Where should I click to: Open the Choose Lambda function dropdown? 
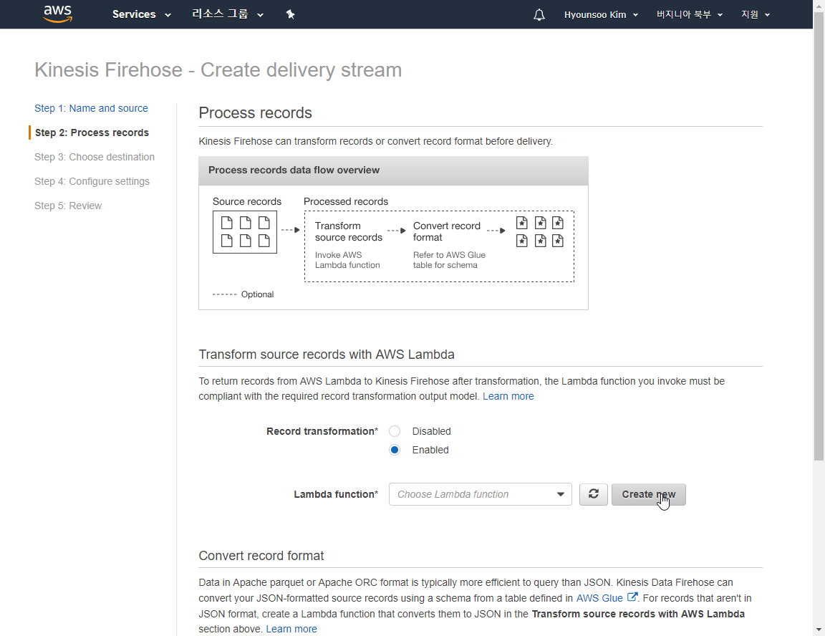pos(481,494)
